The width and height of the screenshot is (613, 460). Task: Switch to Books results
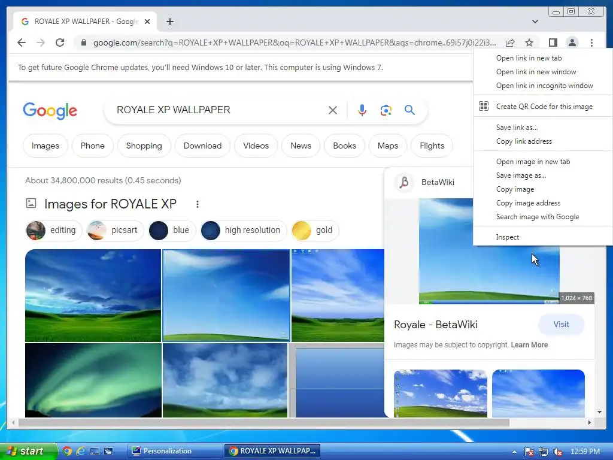(x=344, y=146)
